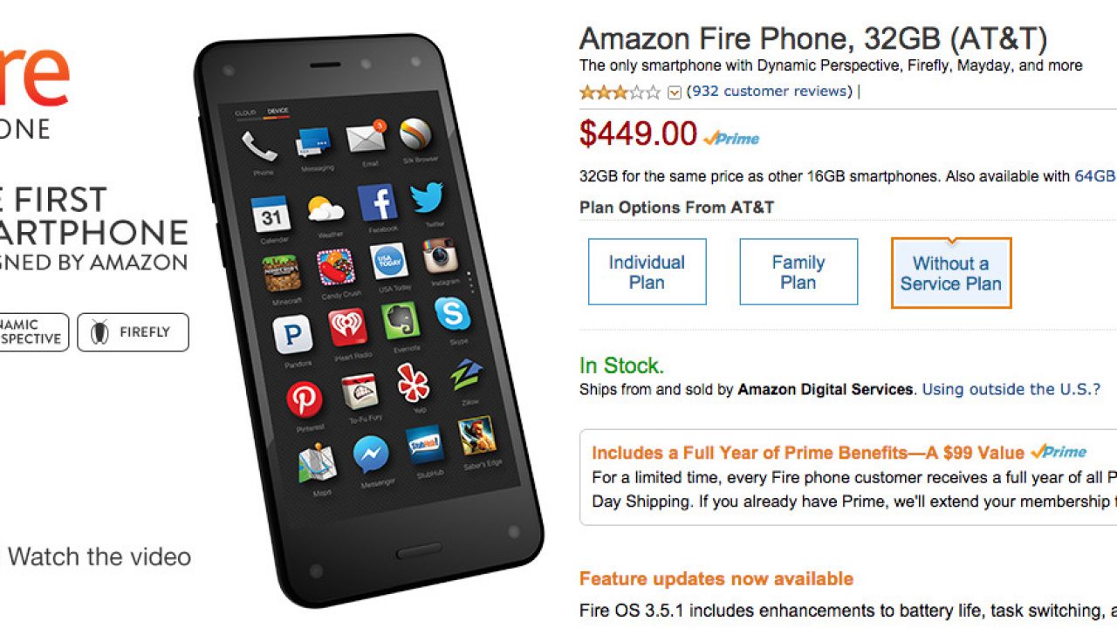Switch to the DEVICE tab on phone
This screenshot has height=628, width=1117.
click(278, 111)
